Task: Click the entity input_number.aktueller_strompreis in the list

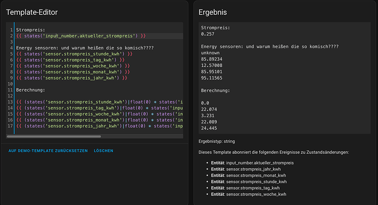Action: pos(260,163)
